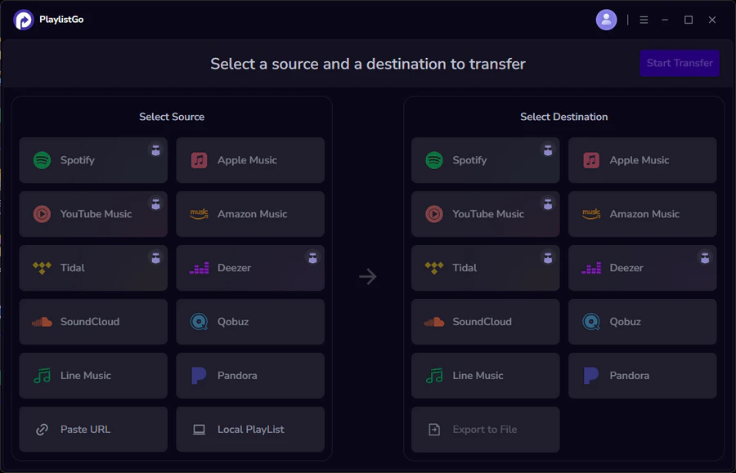Set Pandora as the destination
Image resolution: width=736 pixels, height=473 pixels.
tap(642, 376)
